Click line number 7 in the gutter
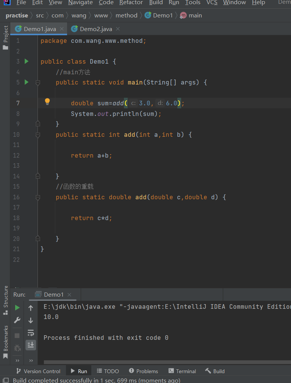The height and width of the screenshot is (383, 291). (18, 103)
